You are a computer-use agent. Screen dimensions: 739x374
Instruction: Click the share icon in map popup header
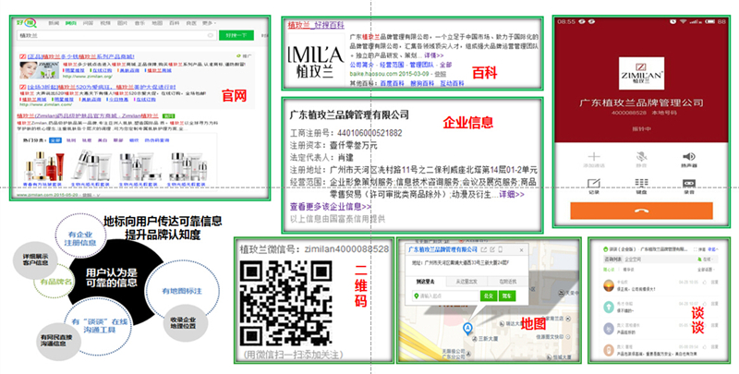[484, 249]
